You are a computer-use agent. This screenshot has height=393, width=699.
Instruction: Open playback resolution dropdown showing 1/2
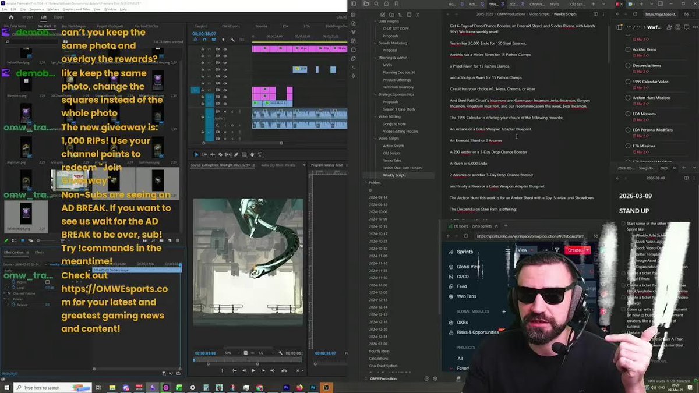(x=267, y=353)
